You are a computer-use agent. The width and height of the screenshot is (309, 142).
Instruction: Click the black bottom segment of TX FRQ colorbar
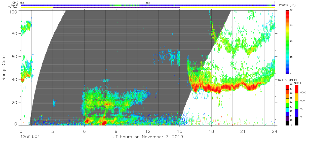[288, 123]
